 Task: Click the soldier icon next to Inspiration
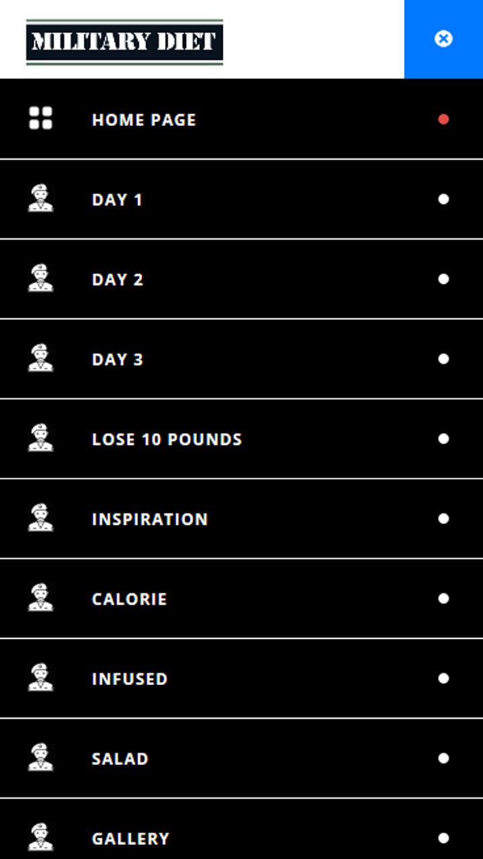click(40, 518)
